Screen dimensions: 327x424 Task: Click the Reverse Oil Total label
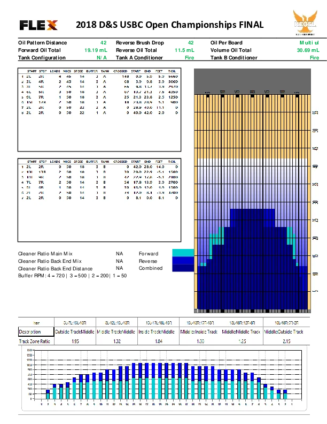point(136,50)
